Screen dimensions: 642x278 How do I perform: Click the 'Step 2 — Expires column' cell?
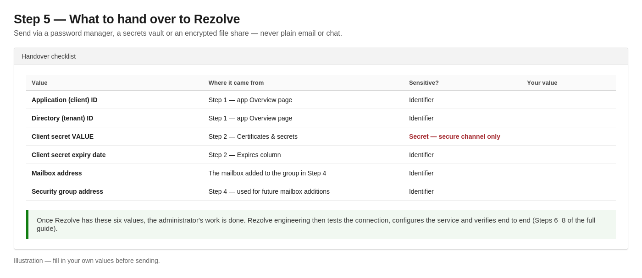(x=245, y=155)
